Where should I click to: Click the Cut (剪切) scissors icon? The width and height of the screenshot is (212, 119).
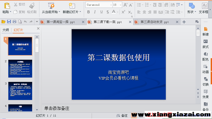coord(16,5)
